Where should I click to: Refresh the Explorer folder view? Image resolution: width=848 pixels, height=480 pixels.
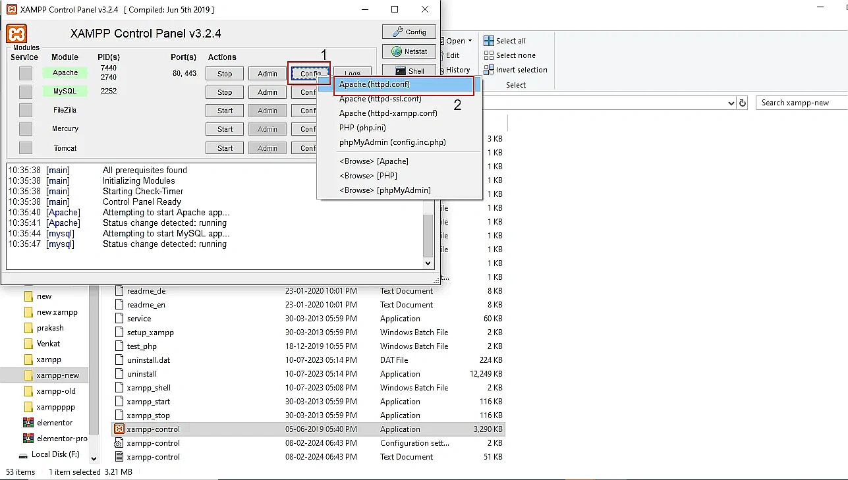pos(743,103)
